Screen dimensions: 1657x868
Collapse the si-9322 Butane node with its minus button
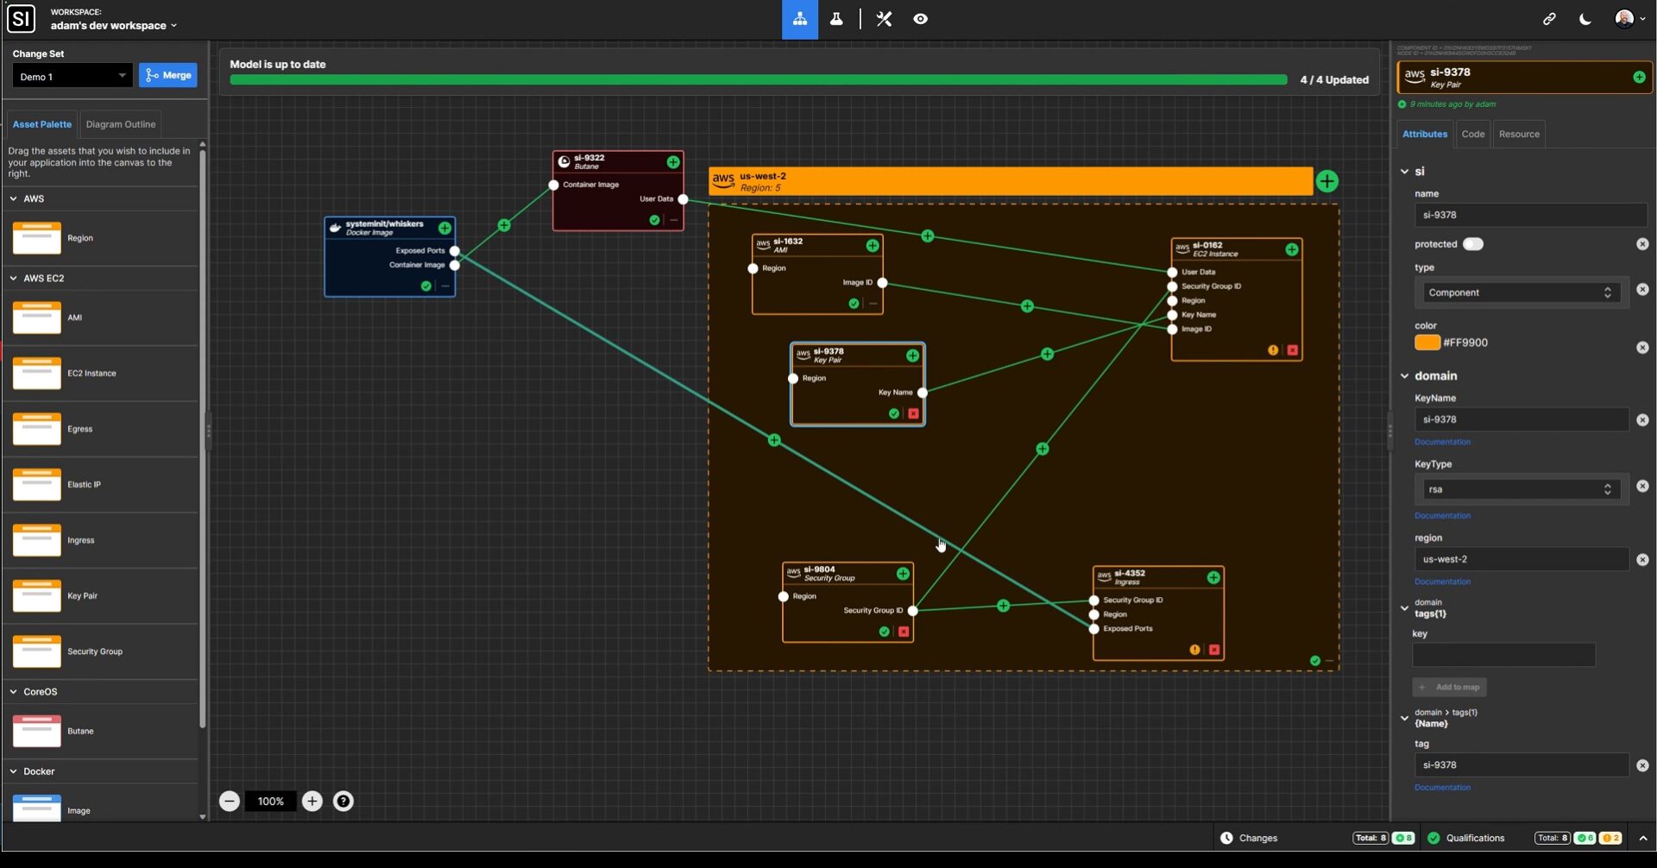pyautogui.click(x=673, y=220)
